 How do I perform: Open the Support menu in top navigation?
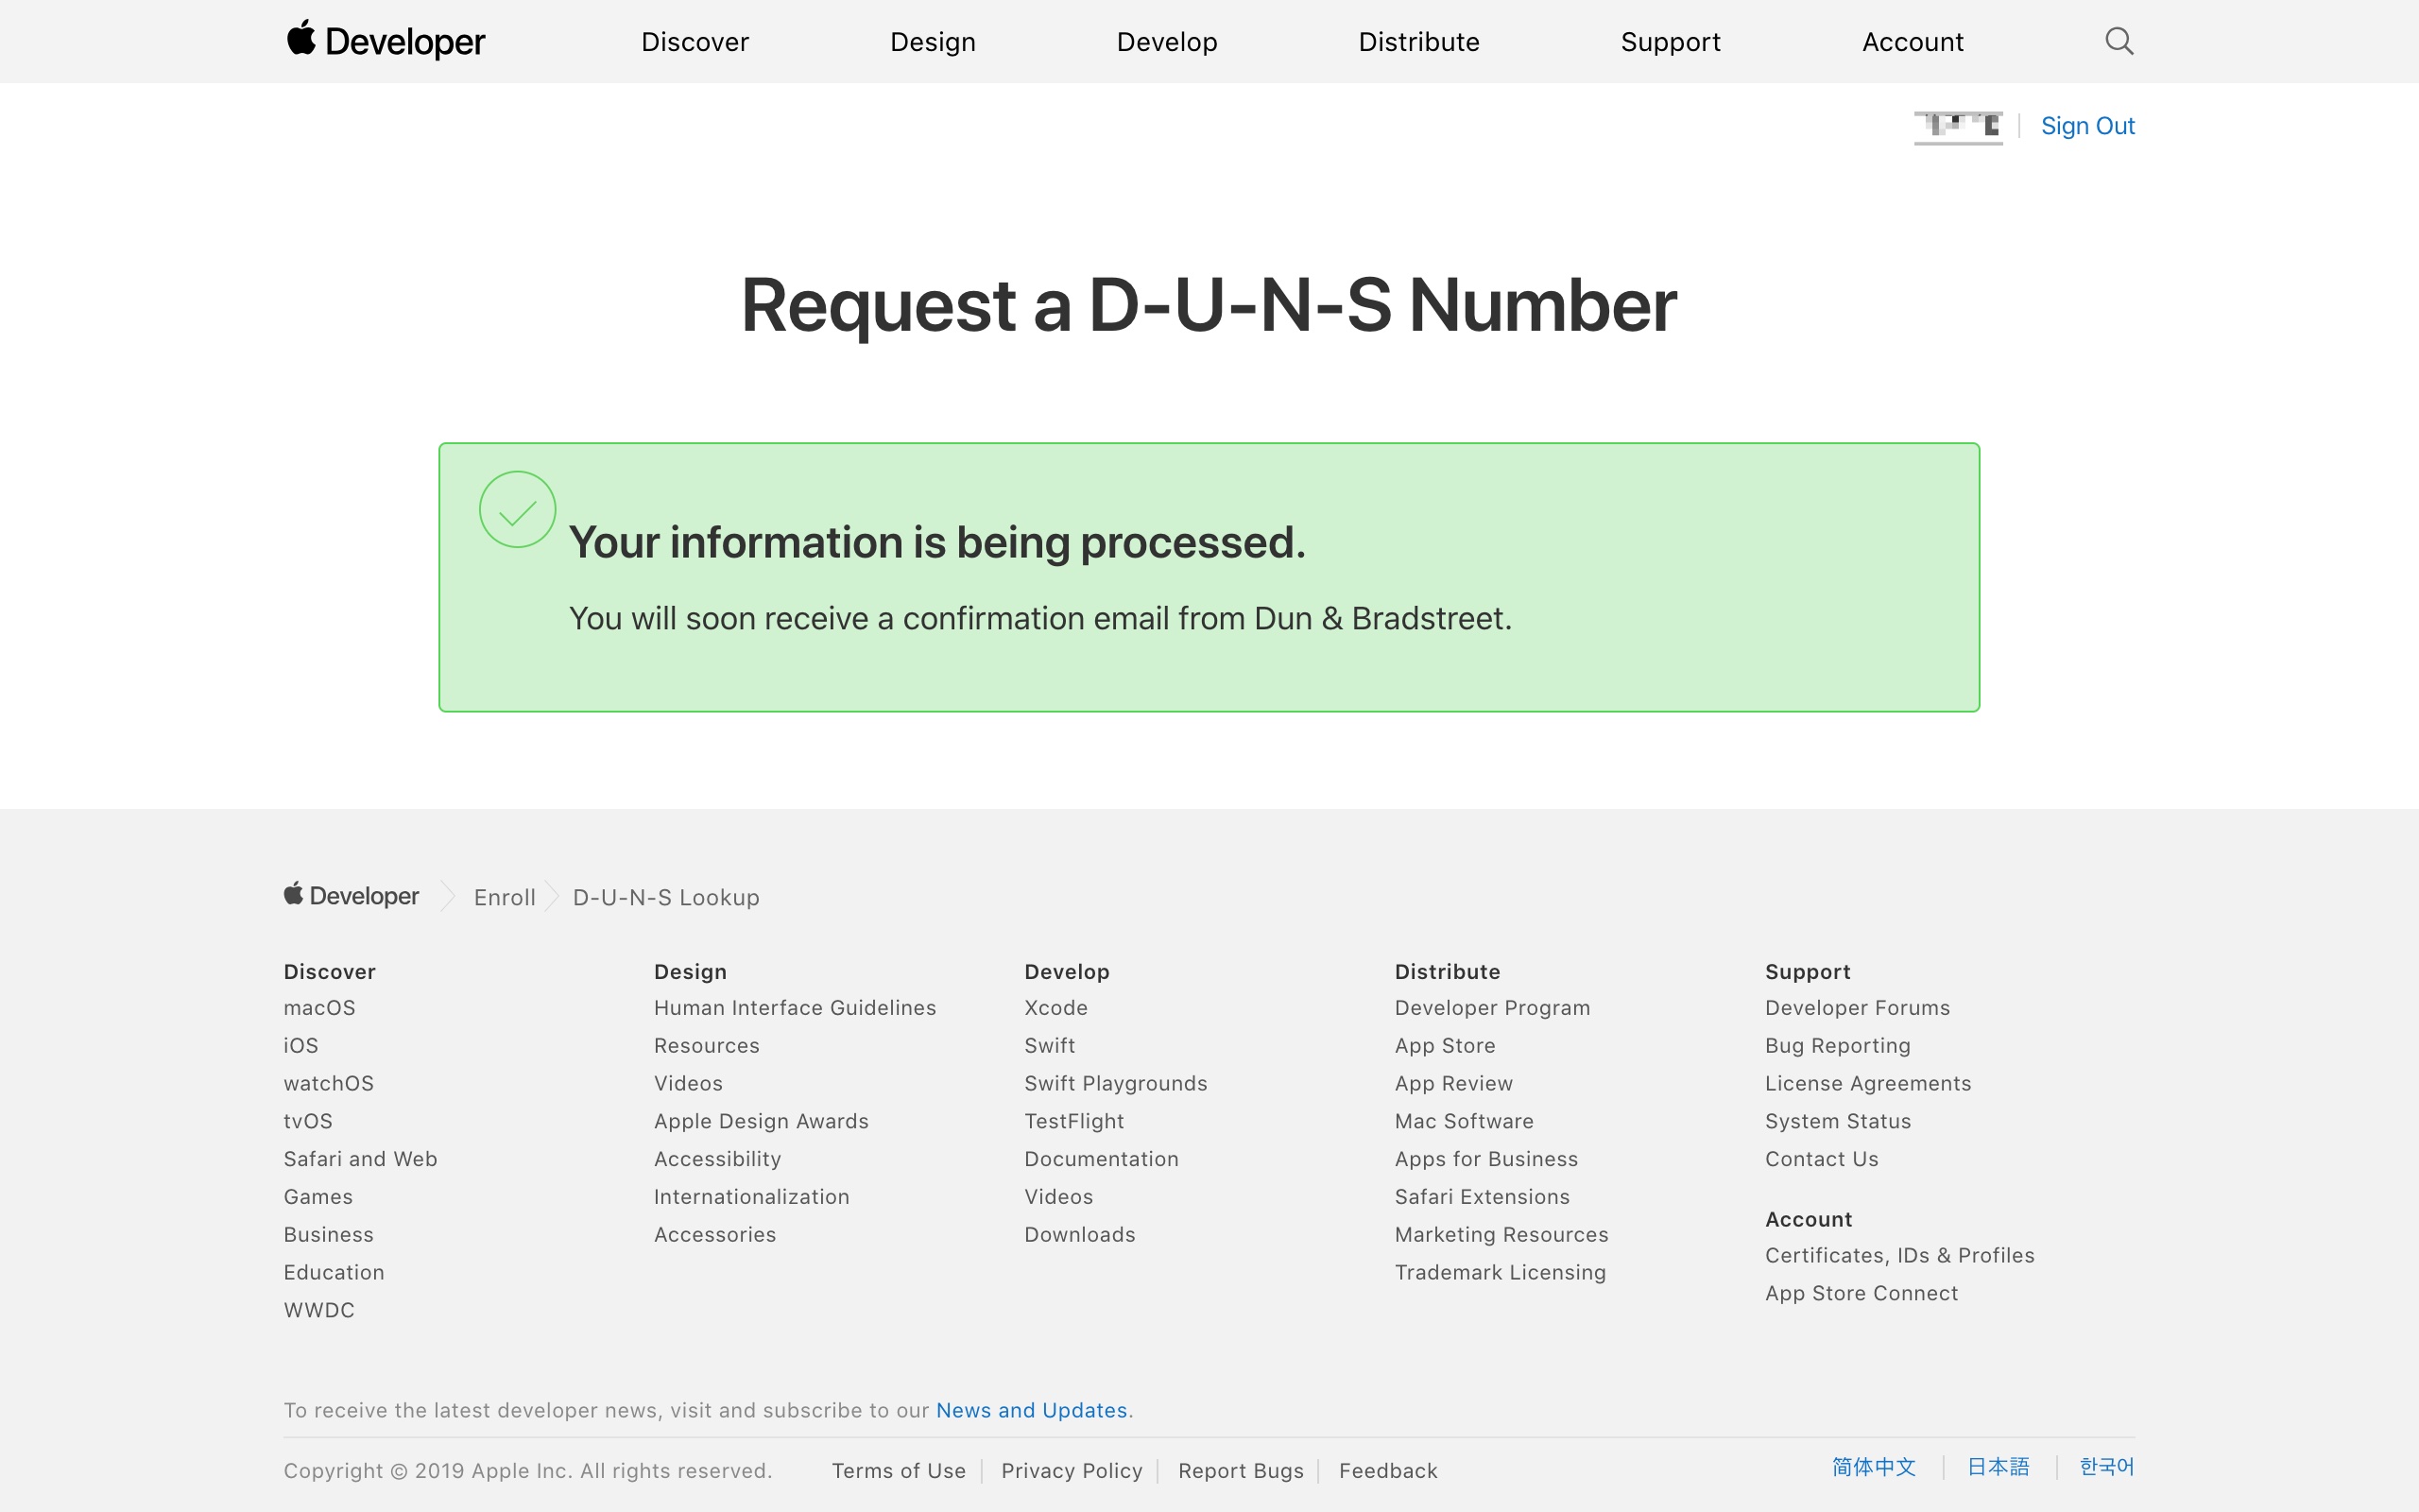[1671, 42]
